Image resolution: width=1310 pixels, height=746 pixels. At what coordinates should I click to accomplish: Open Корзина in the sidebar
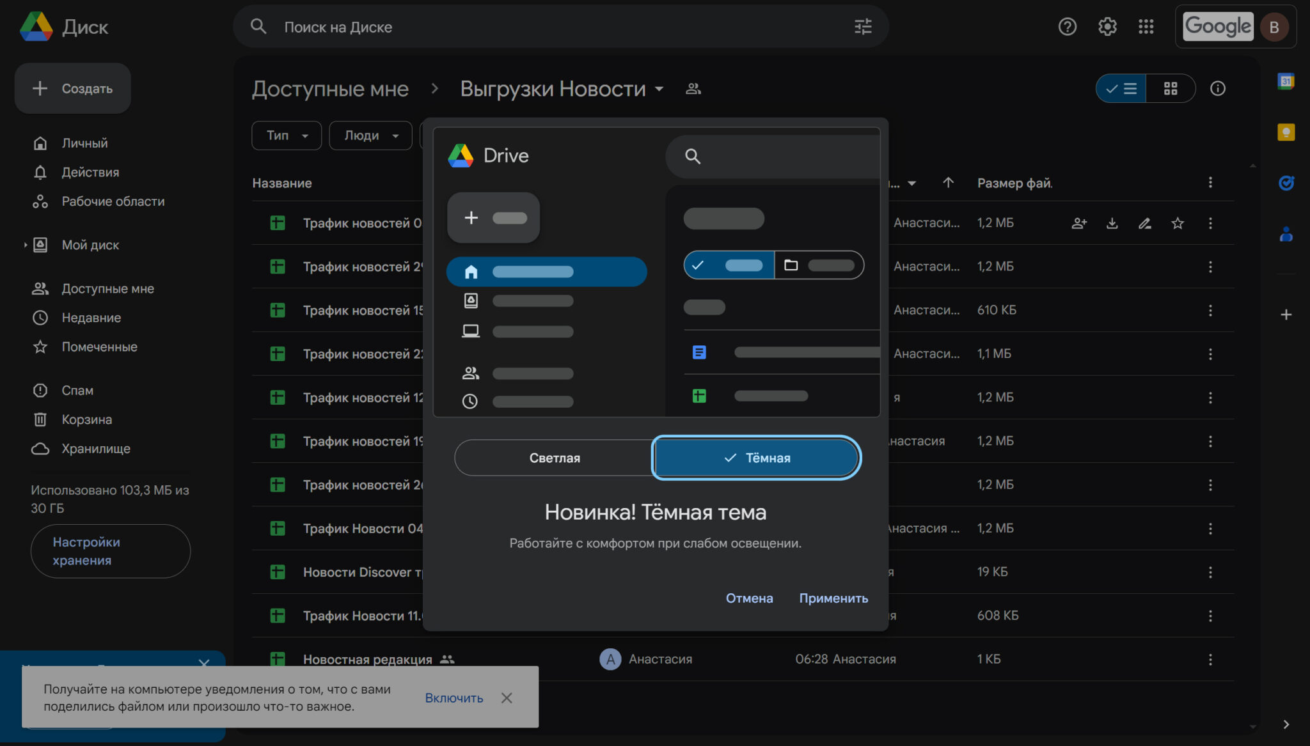tap(86, 419)
